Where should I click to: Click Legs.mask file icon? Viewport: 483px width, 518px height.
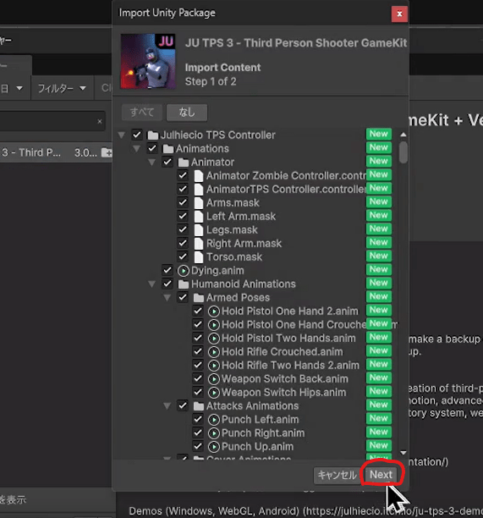click(x=199, y=230)
